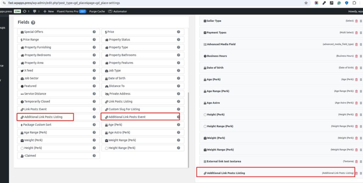Expand the External link test textarea row
The height and width of the screenshot is (183, 363).
pos(224,161)
